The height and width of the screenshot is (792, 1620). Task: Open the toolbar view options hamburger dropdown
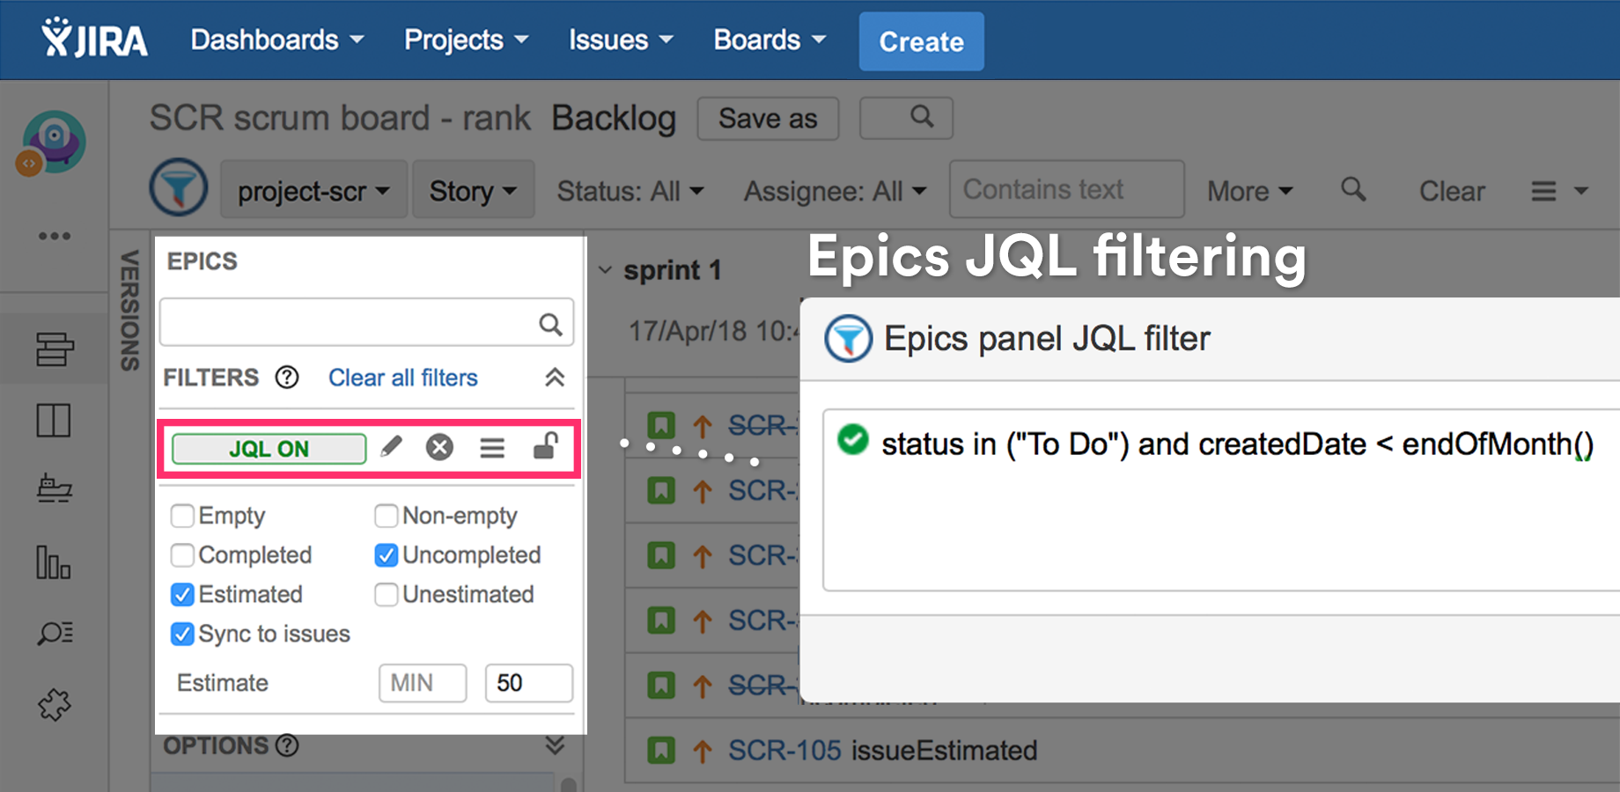tap(1559, 191)
